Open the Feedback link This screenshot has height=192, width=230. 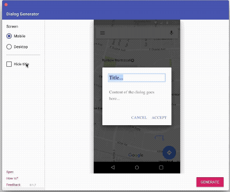(x=13, y=185)
